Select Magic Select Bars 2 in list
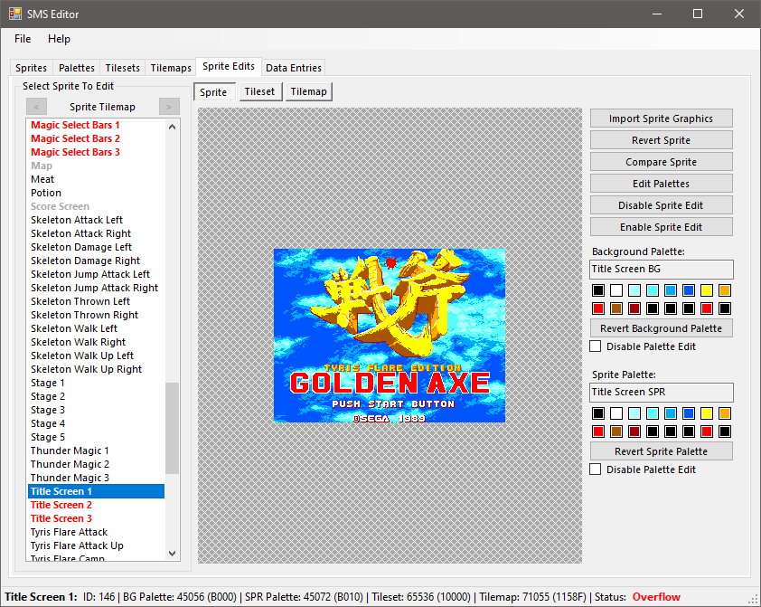The image size is (761, 607). click(x=96, y=139)
